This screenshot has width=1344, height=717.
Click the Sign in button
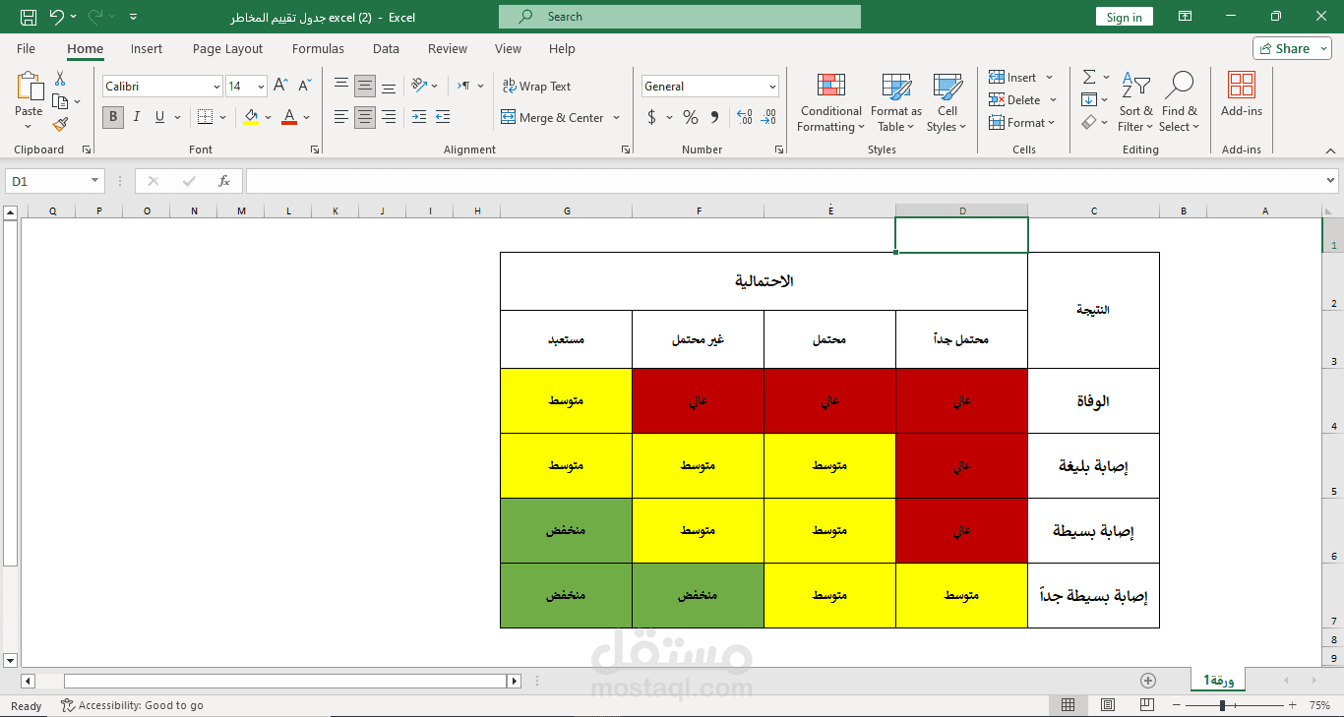1124,17
